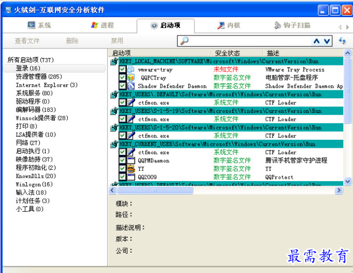The image size is (353, 273).
Task: Click vertical scrollbar down arrow
Action: [x=348, y=181]
